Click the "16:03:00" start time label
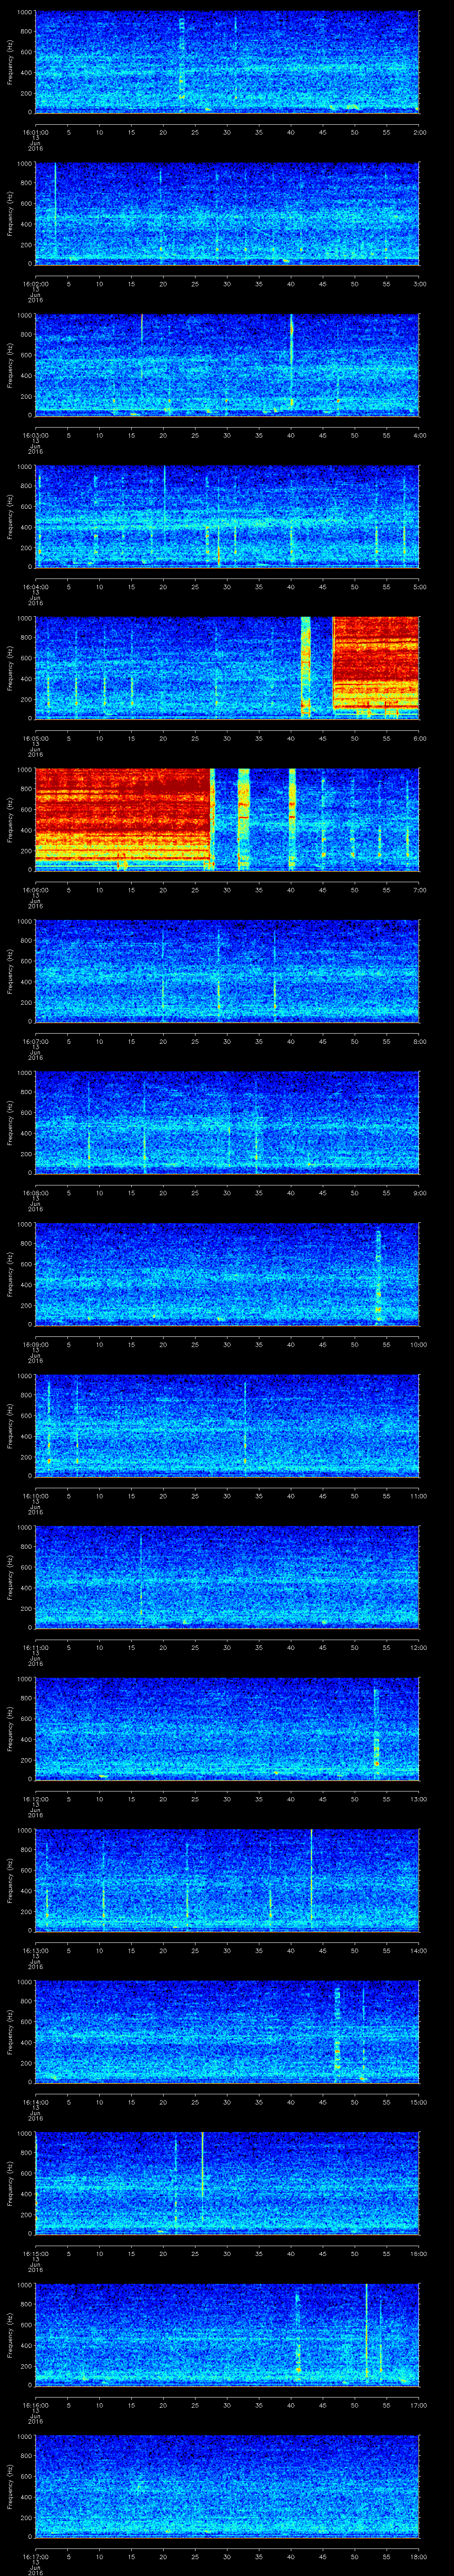This screenshot has width=454, height=2576. 35,435
